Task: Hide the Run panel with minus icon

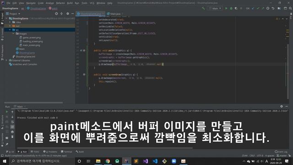Action: (x=287, y=106)
